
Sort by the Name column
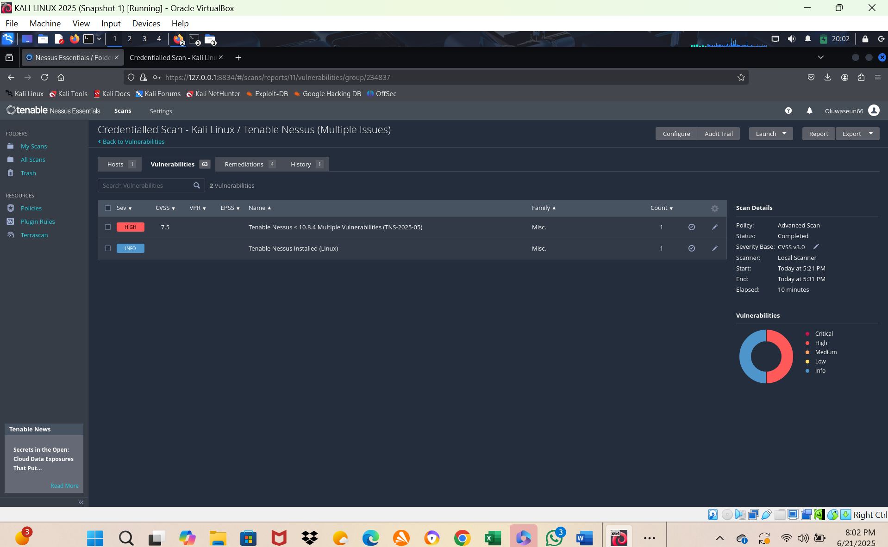(260, 208)
